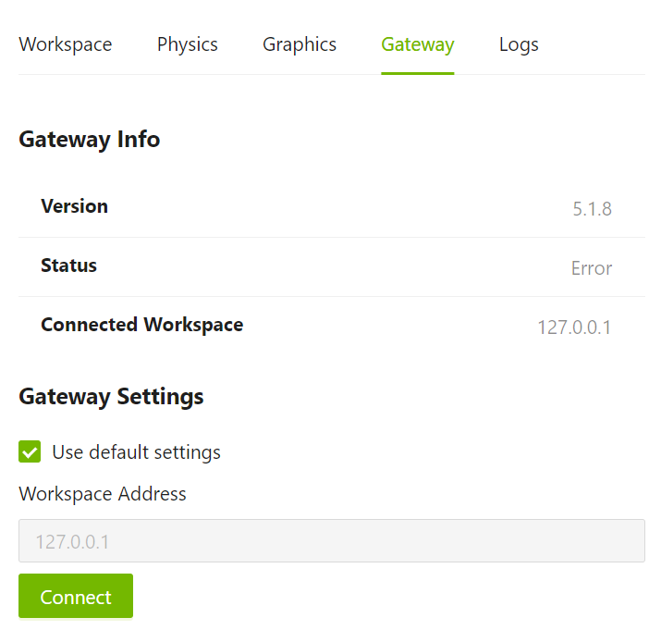Click the Status row label

(68, 266)
